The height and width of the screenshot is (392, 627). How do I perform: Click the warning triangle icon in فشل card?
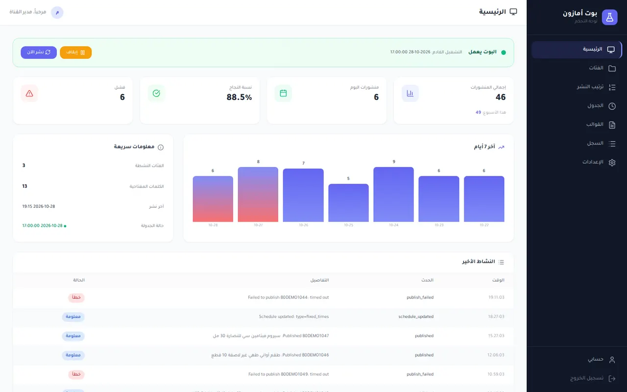29,93
